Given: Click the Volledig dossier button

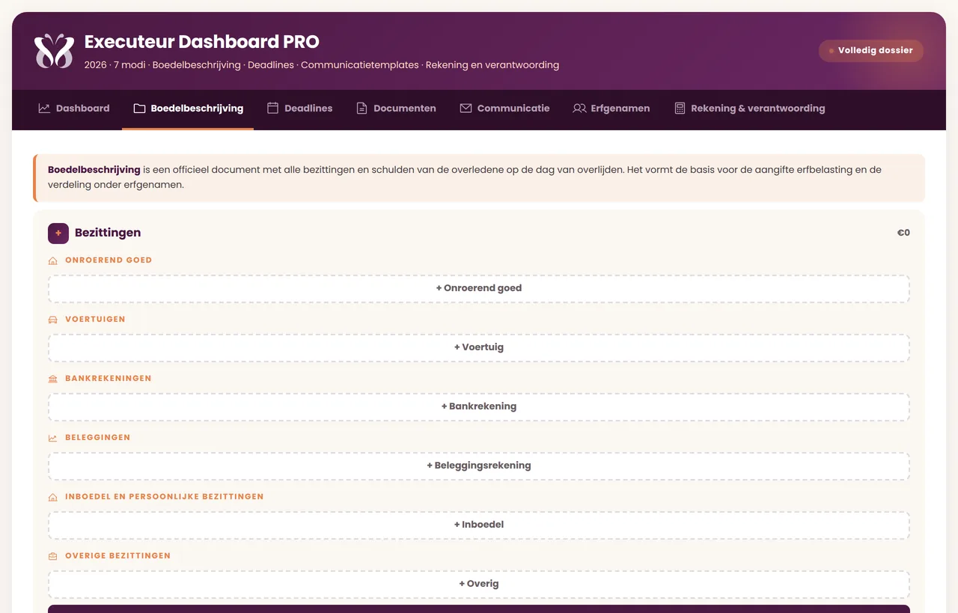Looking at the screenshot, I should (x=871, y=51).
